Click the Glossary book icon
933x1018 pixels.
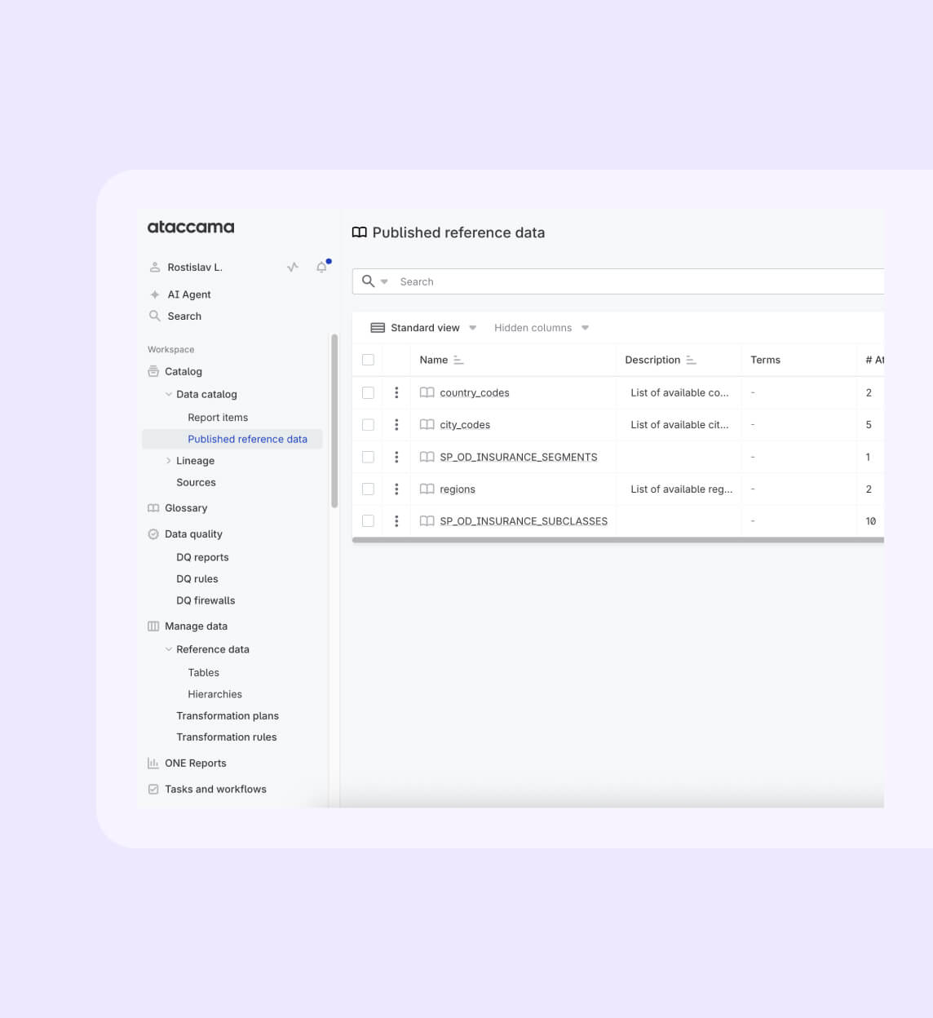[153, 507]
